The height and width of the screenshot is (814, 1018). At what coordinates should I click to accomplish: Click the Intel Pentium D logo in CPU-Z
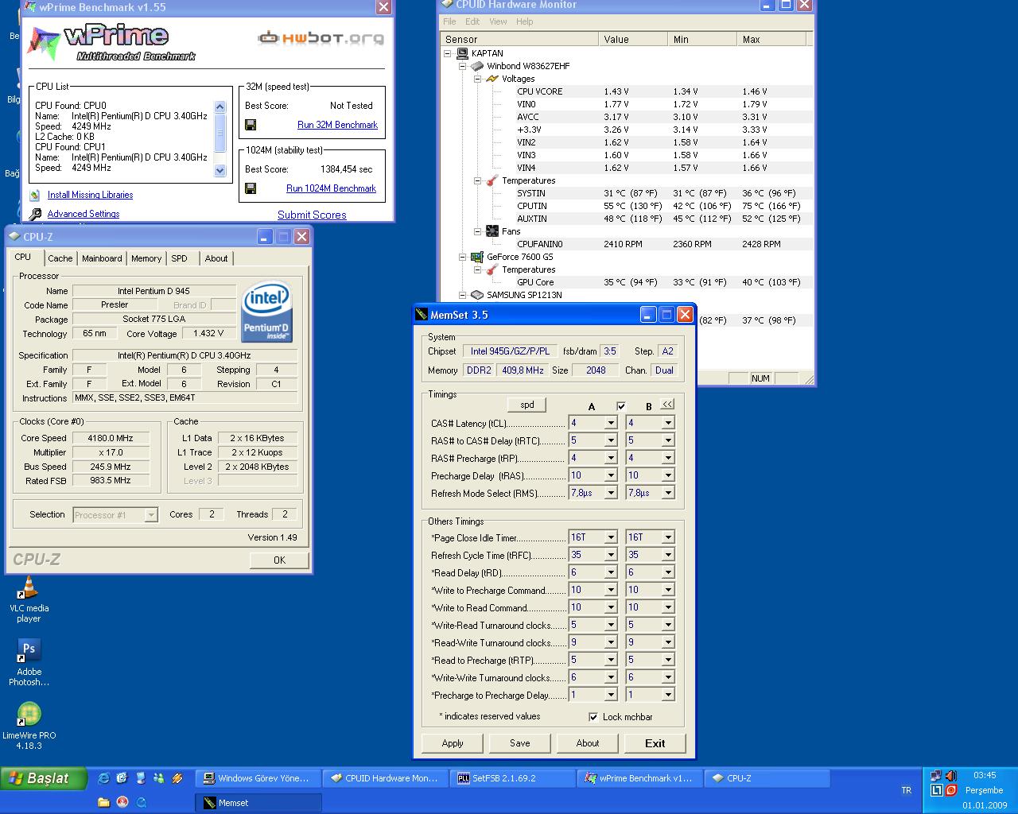[x=266, y=312]
